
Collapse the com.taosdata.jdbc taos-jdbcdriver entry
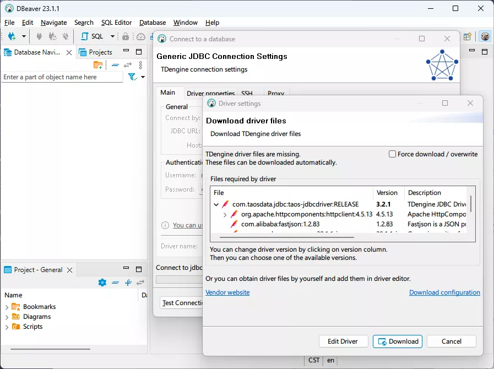pos(216,204)
